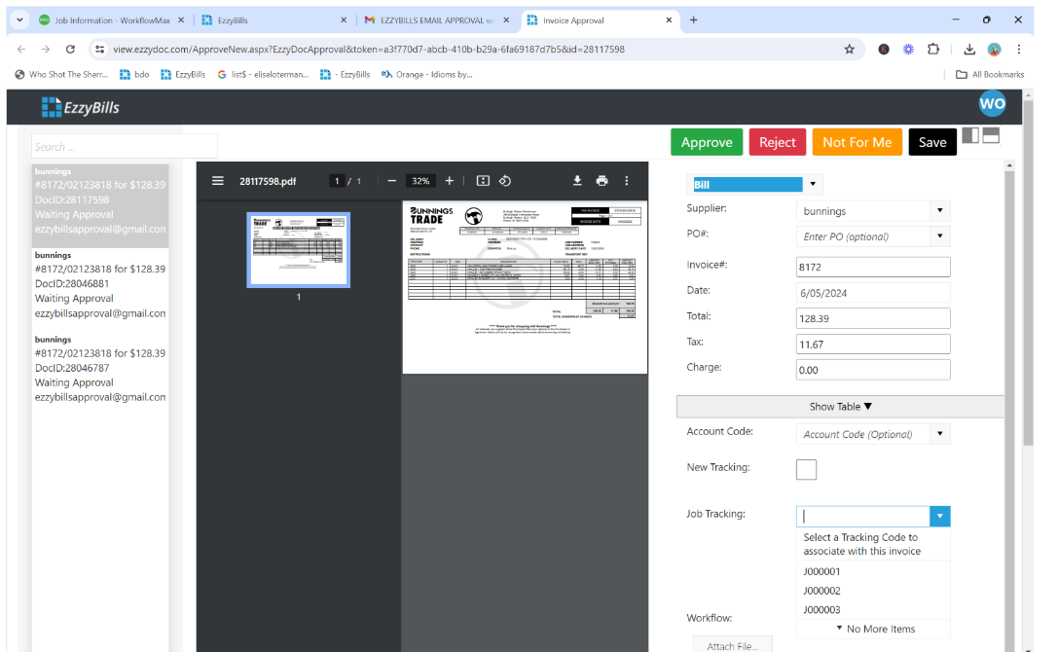Screen dimensions: 1058x652
Task: Click the fit-to-page icon
Action: click(481, 180)
